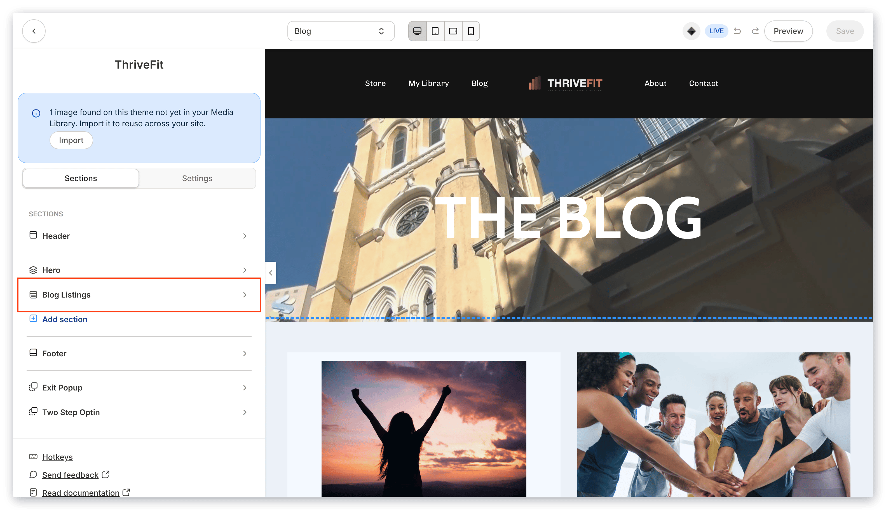
Task: Import the missing image to Media Library
Action: pos(71,140)
